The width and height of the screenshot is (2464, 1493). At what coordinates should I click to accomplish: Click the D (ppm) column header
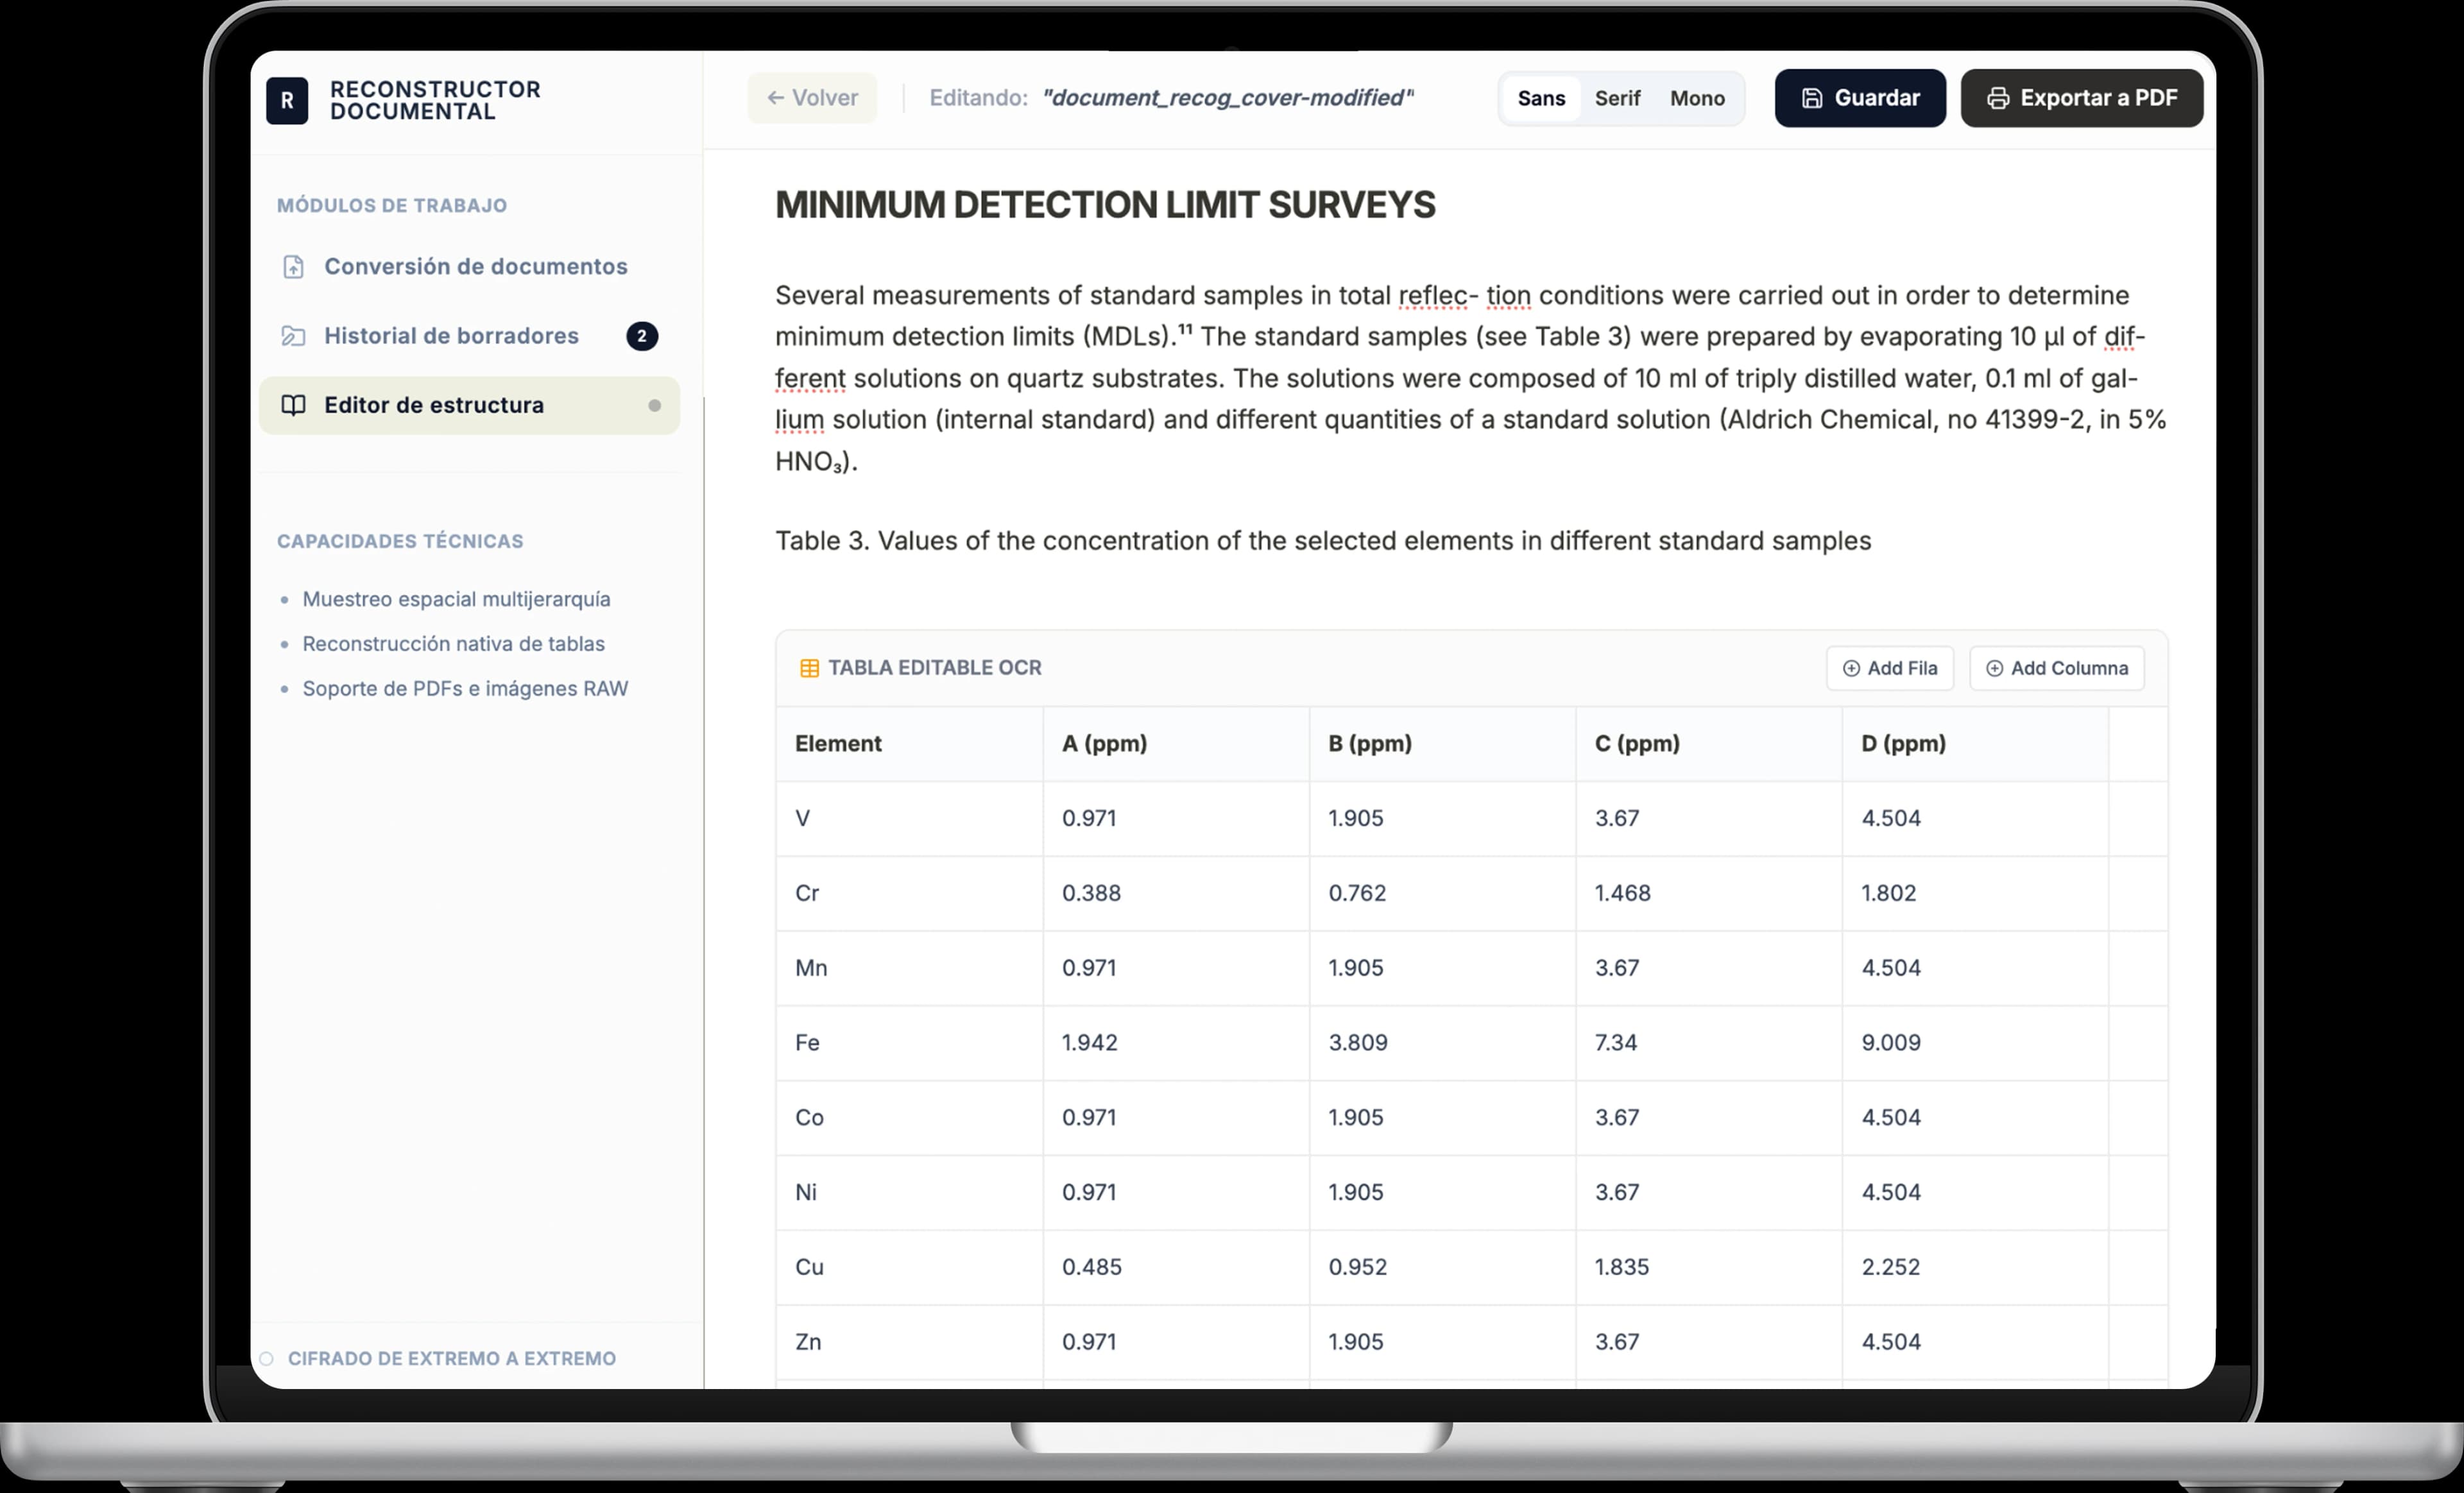1975,744
